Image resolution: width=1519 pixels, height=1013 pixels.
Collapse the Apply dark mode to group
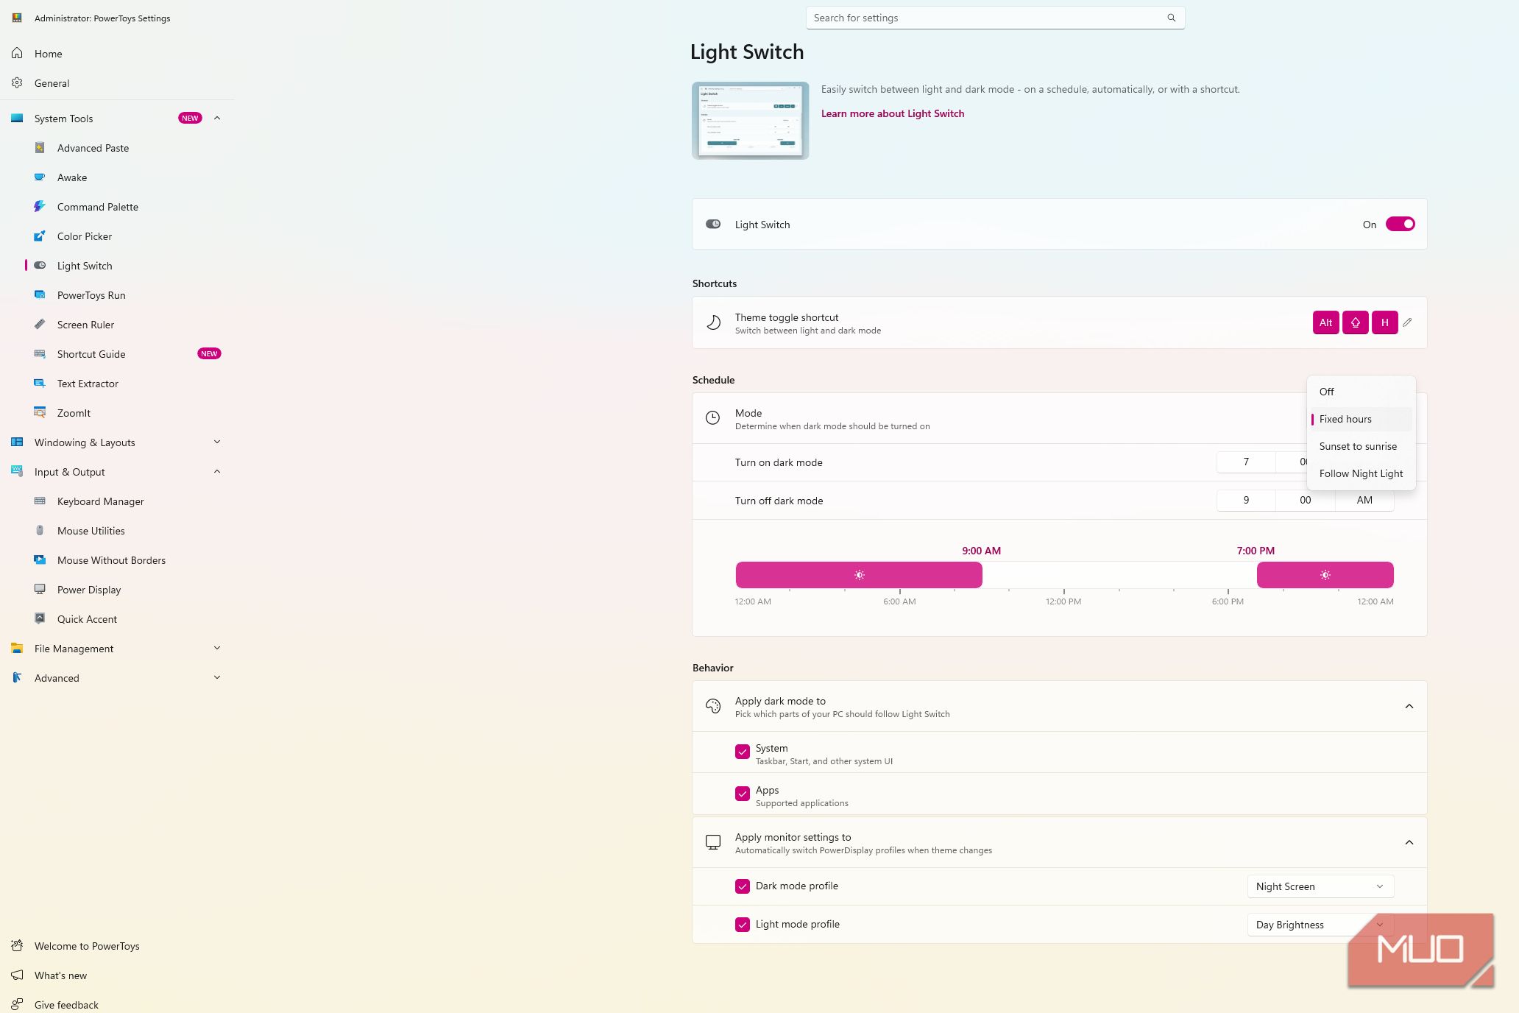(x=1409, y=707)
